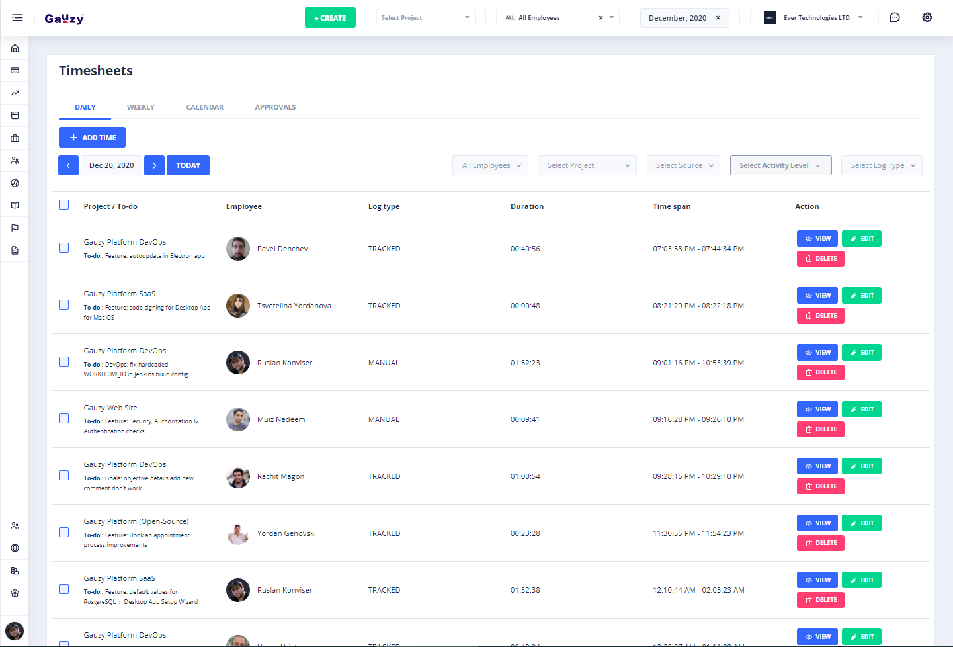
Task: Open the settings gear icon
Action: pos(927,18)
